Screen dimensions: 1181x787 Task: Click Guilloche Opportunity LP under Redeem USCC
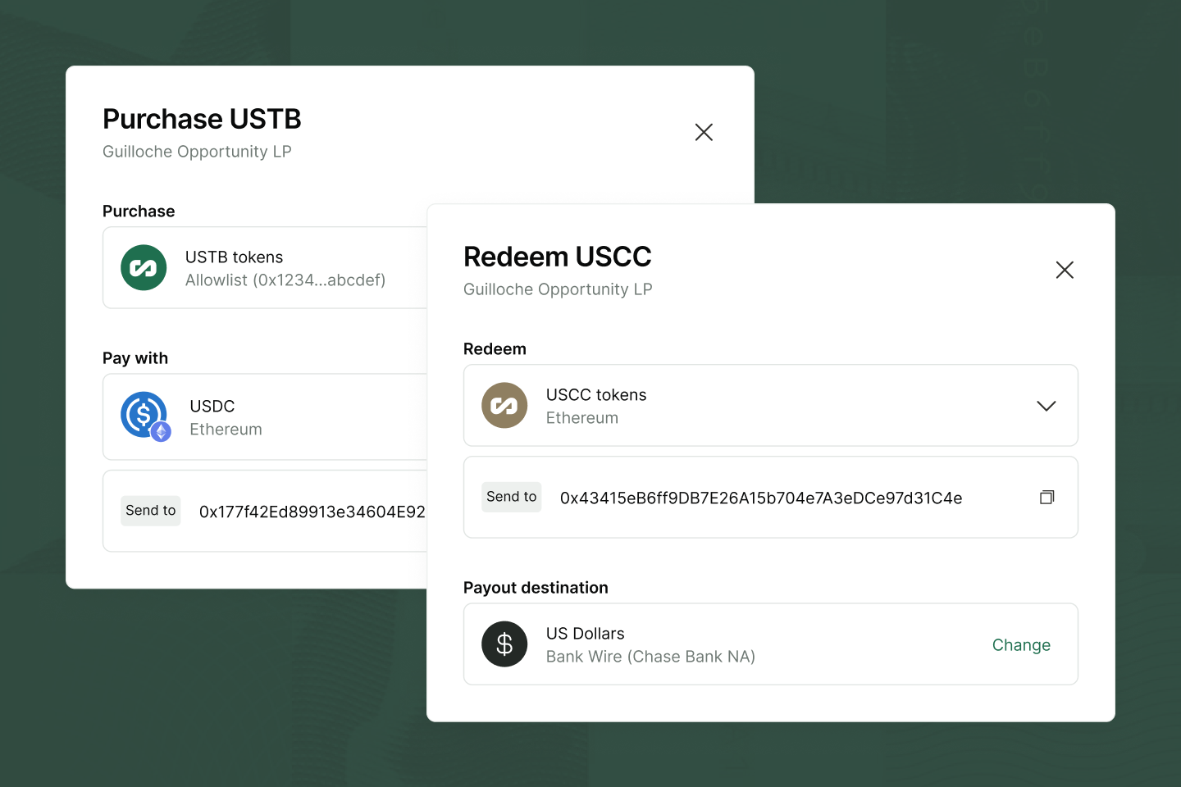pyautogui.click(x=558, y=289)
